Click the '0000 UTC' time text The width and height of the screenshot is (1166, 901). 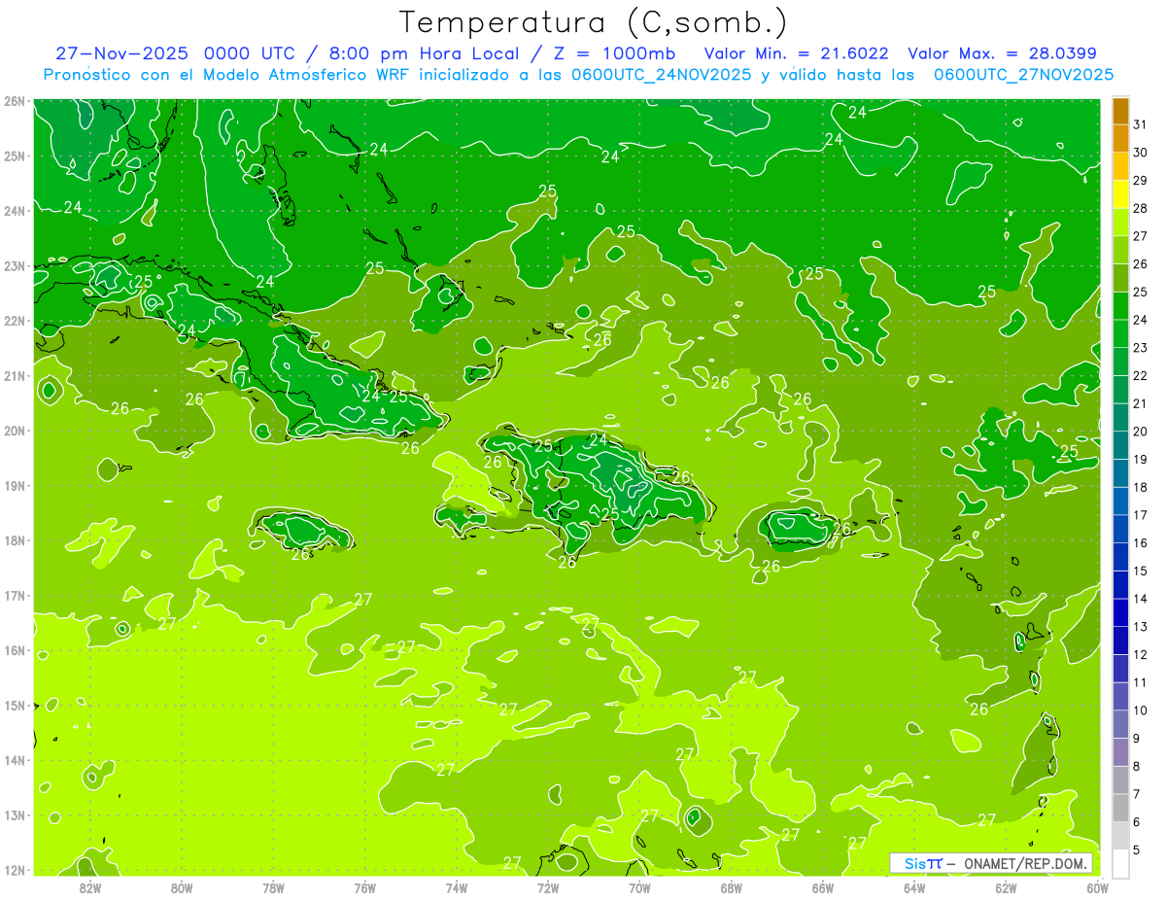click(x=251, y=53)
